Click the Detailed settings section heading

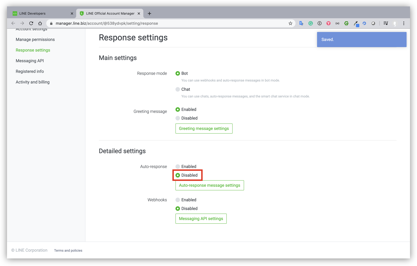(122, 151)
